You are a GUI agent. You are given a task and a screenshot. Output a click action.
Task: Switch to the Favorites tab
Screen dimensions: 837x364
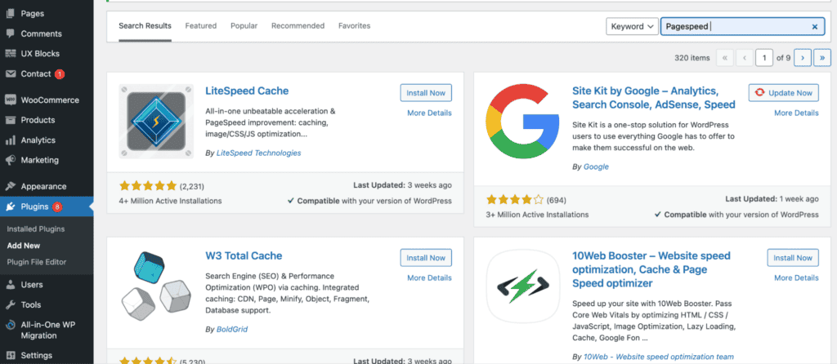click(x=355, y=25)
